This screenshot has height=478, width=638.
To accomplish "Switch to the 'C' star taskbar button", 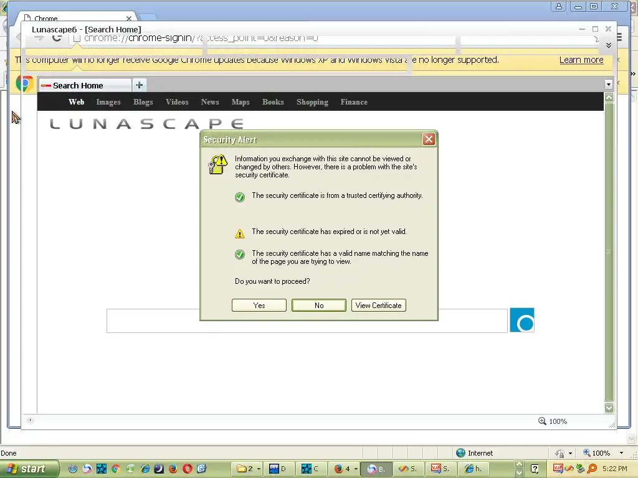I will click(311, 469).
